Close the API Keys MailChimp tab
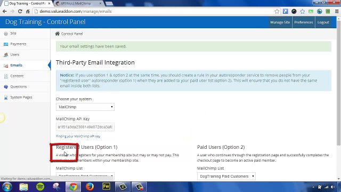This screenshot has height=192, width=341. pos(100,4)
